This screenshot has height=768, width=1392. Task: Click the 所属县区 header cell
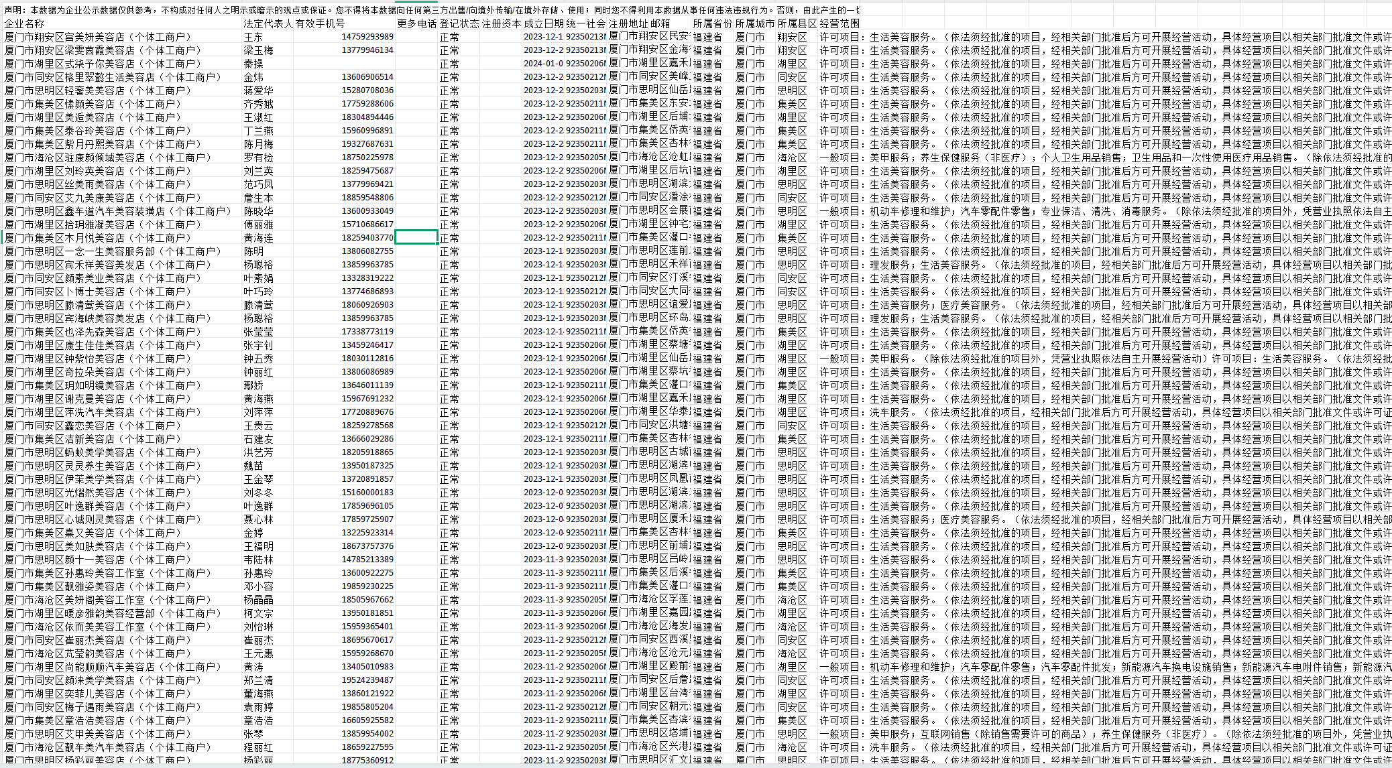(x=797, y=23)
